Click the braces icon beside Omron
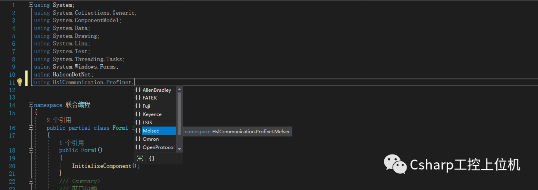Image resolution: width=538 pixels, height=190 pixels. tap(138, 139)
